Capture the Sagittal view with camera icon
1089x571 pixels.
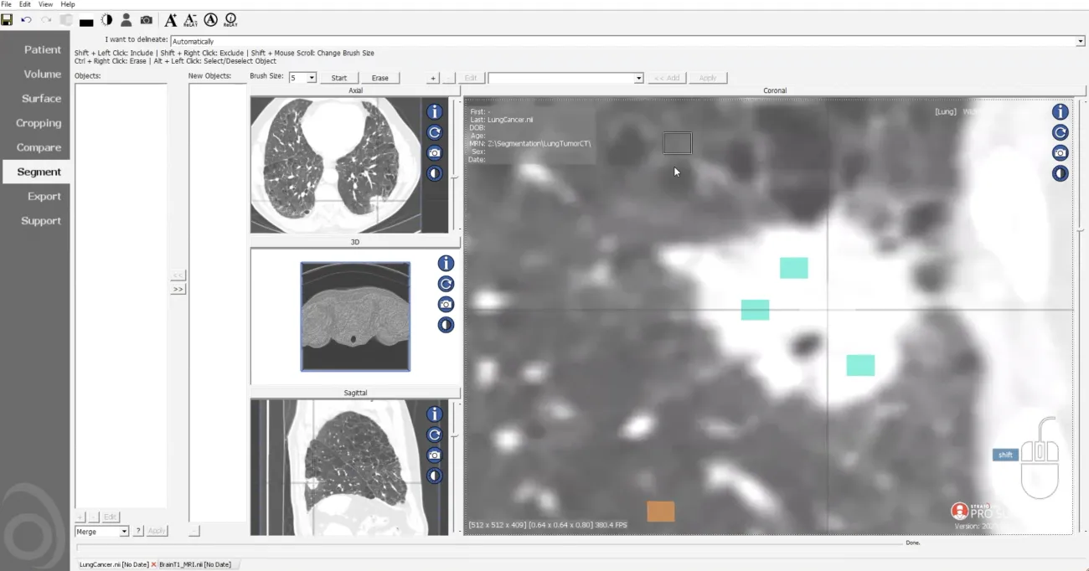tap(434, 455)
